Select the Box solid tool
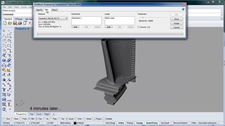Image resolution: width=225 pixels, height=126 pixels. pyautogui.click(x=4, y=60)
